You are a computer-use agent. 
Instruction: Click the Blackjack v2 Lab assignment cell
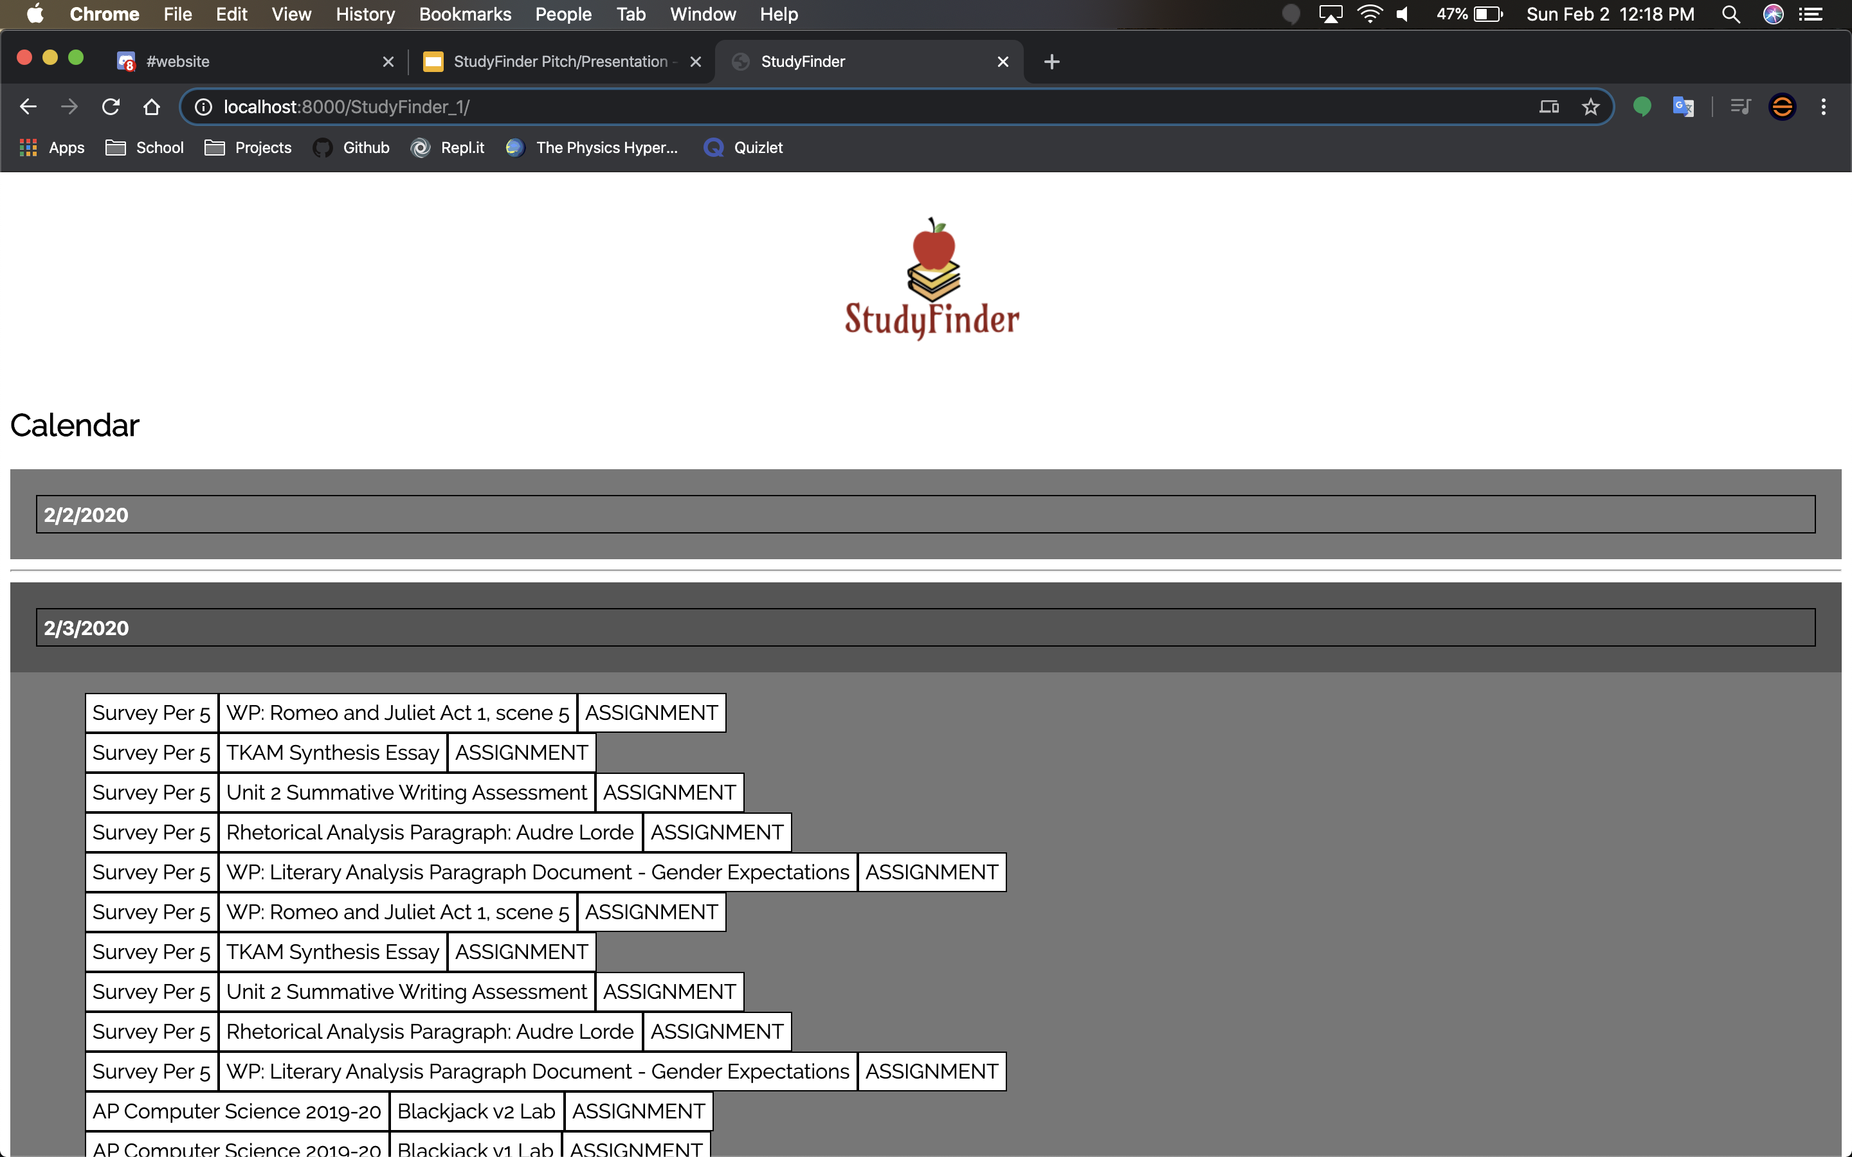pos(476,1111)
